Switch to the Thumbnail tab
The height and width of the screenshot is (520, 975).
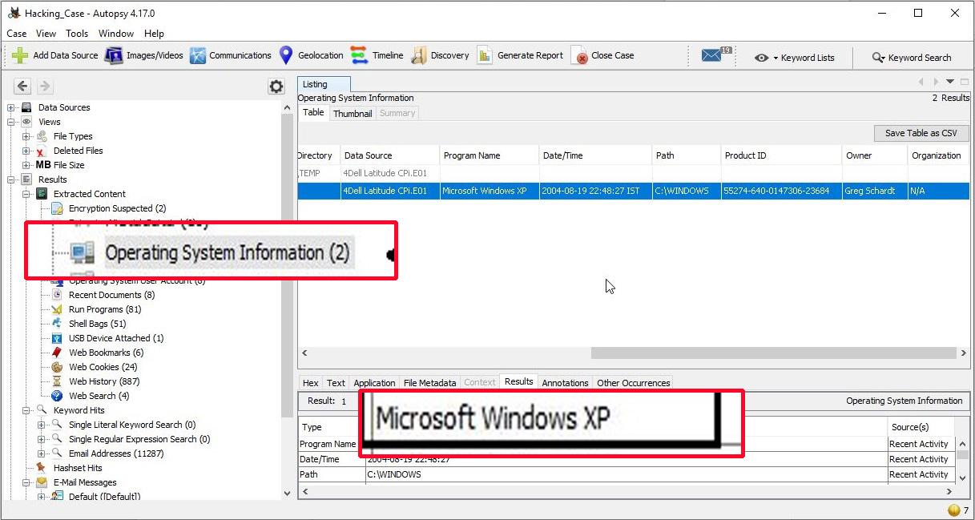[353, 114]
